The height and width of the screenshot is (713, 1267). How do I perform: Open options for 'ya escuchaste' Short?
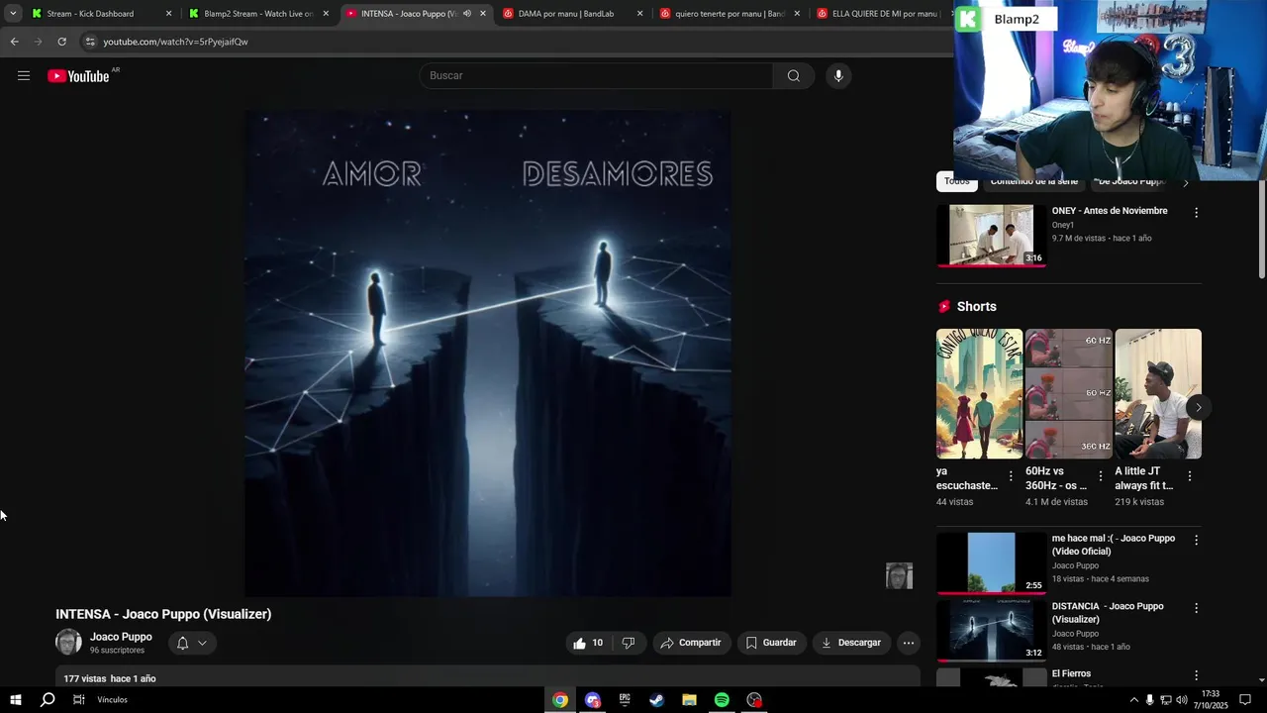(x=1011, y=476)
